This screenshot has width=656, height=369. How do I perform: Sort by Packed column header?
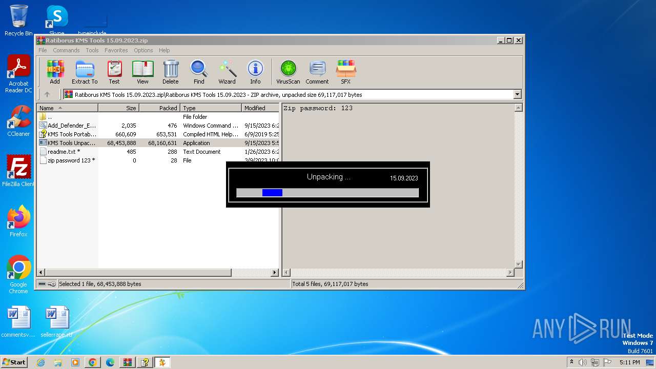point(159,108)
